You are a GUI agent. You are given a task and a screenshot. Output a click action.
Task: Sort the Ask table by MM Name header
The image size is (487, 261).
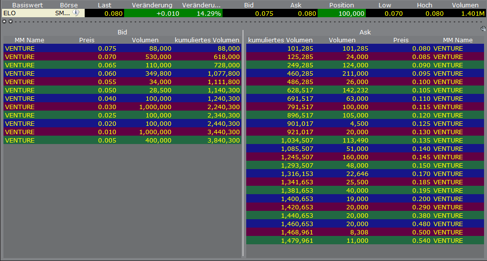click(x=457, y=40)
